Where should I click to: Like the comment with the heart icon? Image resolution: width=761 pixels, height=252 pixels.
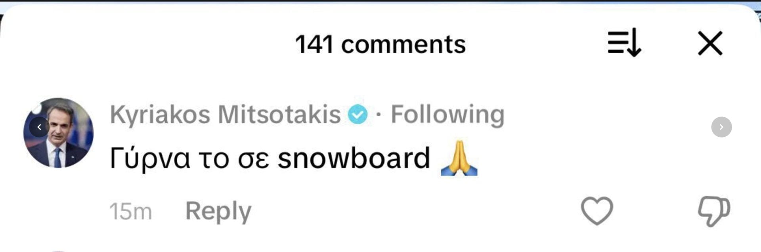click(x=597, y=211)
